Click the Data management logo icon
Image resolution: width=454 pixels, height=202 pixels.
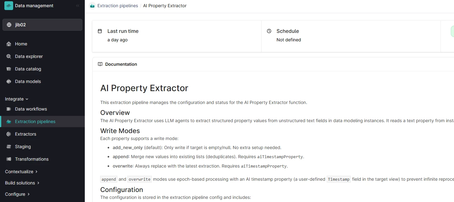pyautogui.click(x=9, y=6)
